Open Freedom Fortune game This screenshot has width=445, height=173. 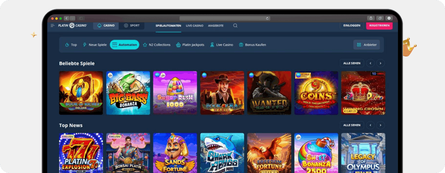point(269,153)
